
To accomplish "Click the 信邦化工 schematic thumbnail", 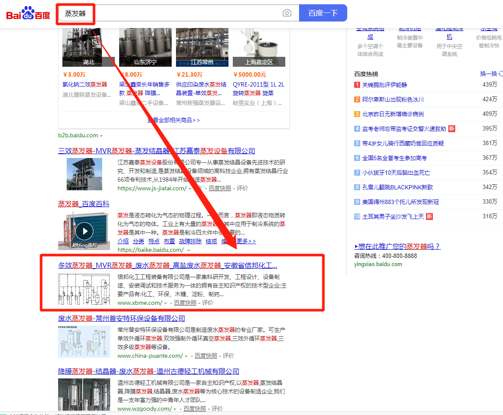I will (84, 289).
